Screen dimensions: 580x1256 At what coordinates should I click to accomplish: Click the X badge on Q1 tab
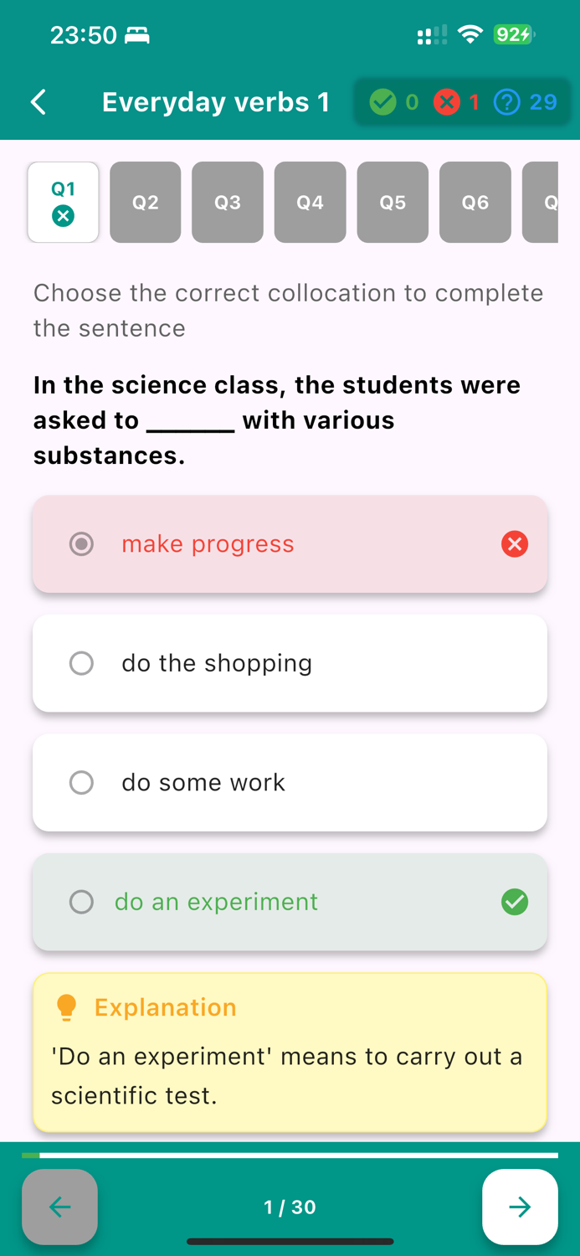[63, 216]
